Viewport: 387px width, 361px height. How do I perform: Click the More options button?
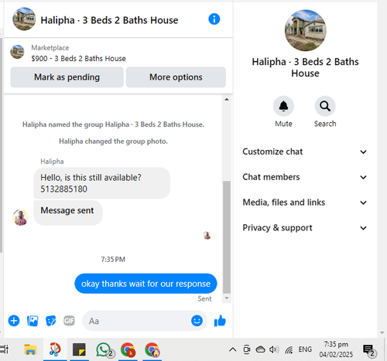[176, 77]
